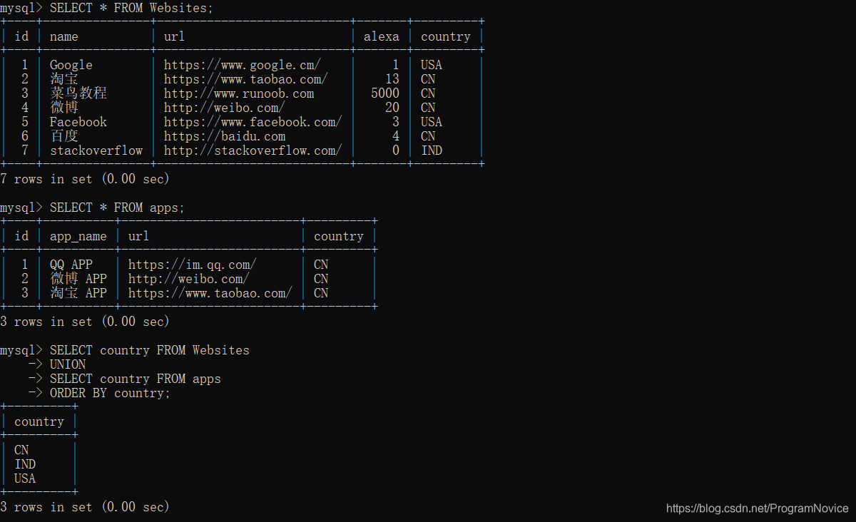Select https://www.facebook.com/ url
This screenshot has height=522, width=856.
point(253,122)
